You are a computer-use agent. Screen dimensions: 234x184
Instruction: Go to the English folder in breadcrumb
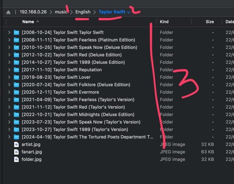pos(82,12)
